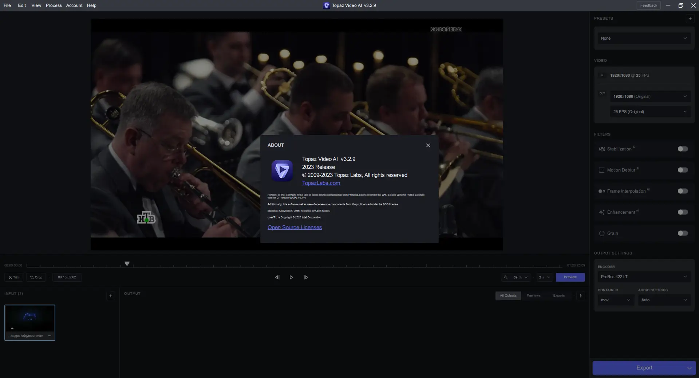Click the Enhancement sparkle icon
Viewport: 699px width, 378px height.
[x=602, y=212]
